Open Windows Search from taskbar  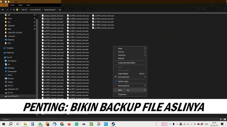[x=11, y=124]
